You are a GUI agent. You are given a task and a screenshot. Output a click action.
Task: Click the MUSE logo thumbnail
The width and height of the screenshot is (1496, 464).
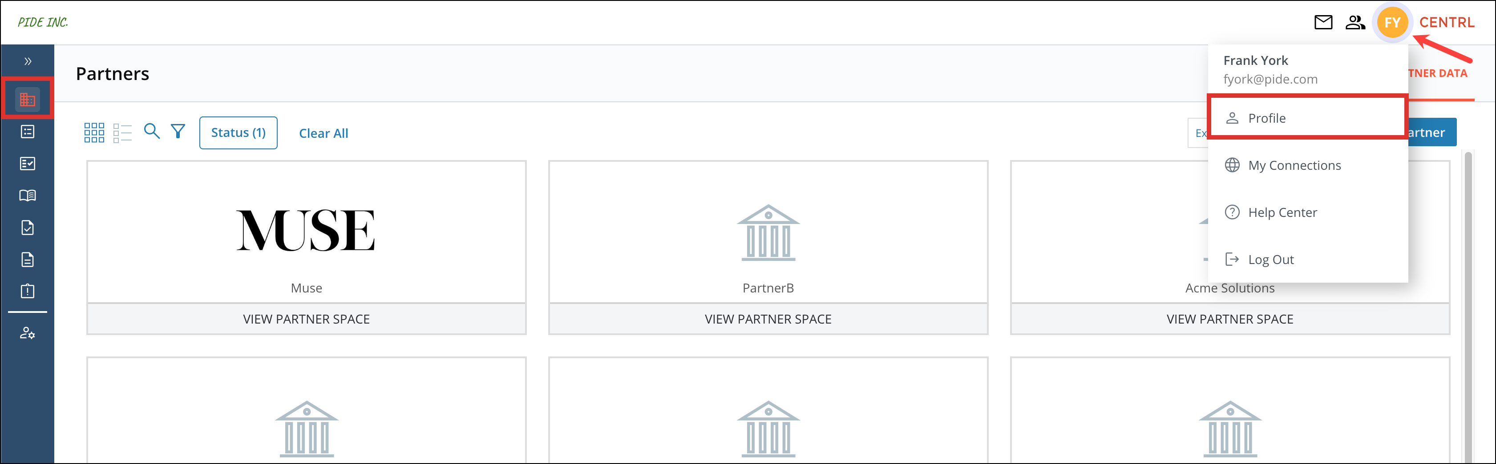[306, 230]
